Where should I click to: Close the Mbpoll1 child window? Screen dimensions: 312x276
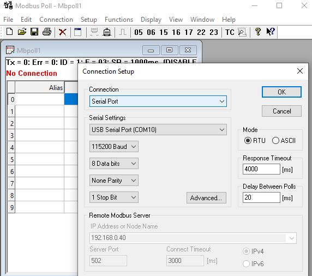pos(188,50)
